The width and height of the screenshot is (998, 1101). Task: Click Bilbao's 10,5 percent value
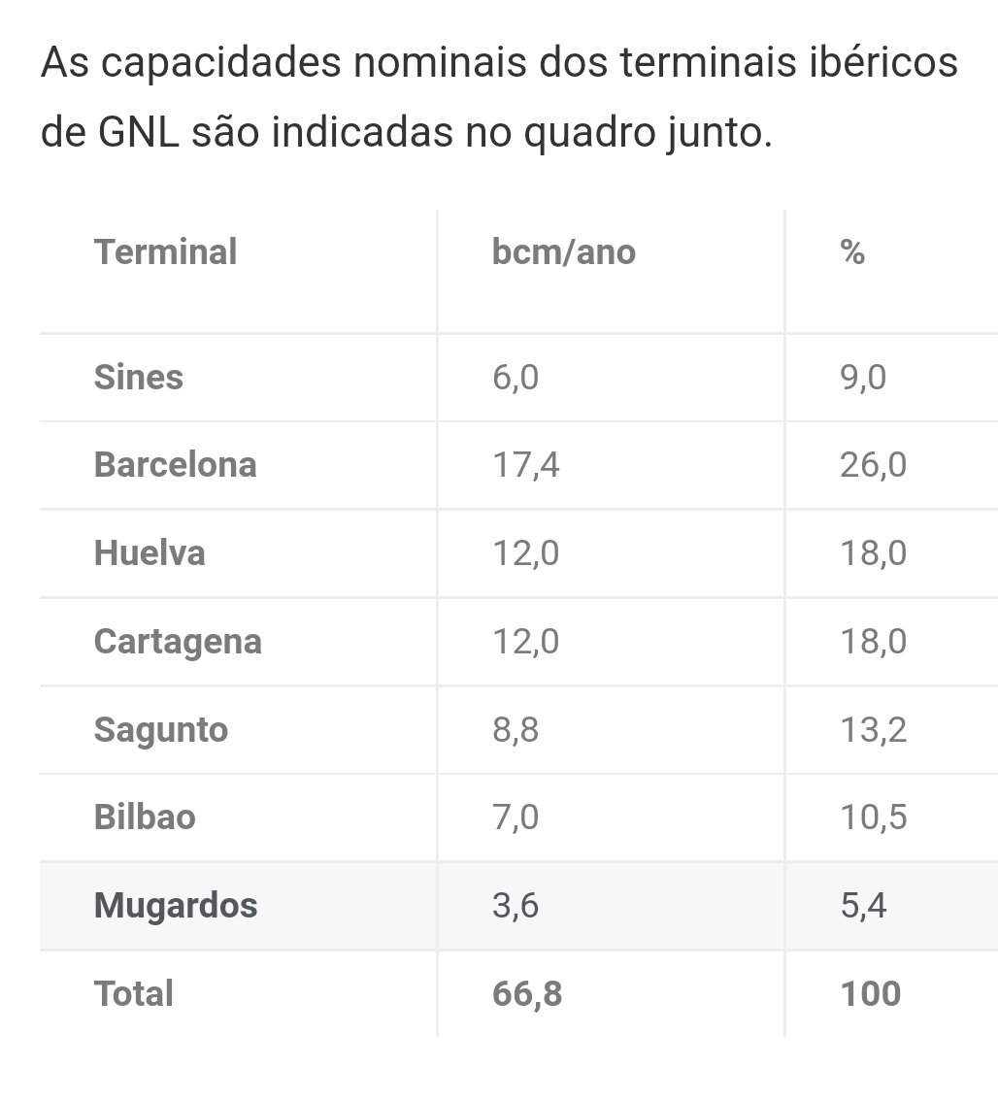(873, 817)
